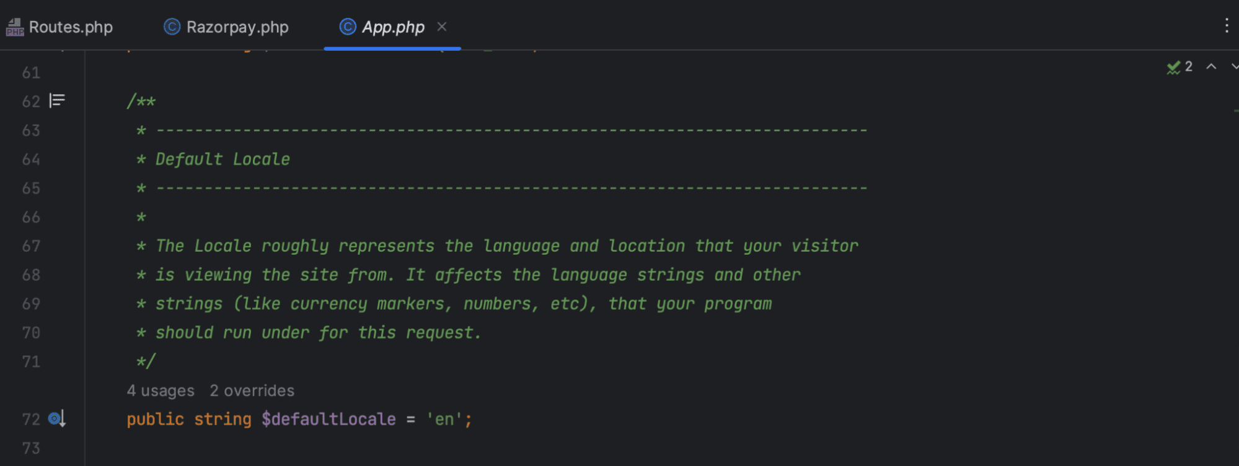1239x466 pixels.
Task: Show the 4 usages inlay hint
Action: click(x=161, y=391)
